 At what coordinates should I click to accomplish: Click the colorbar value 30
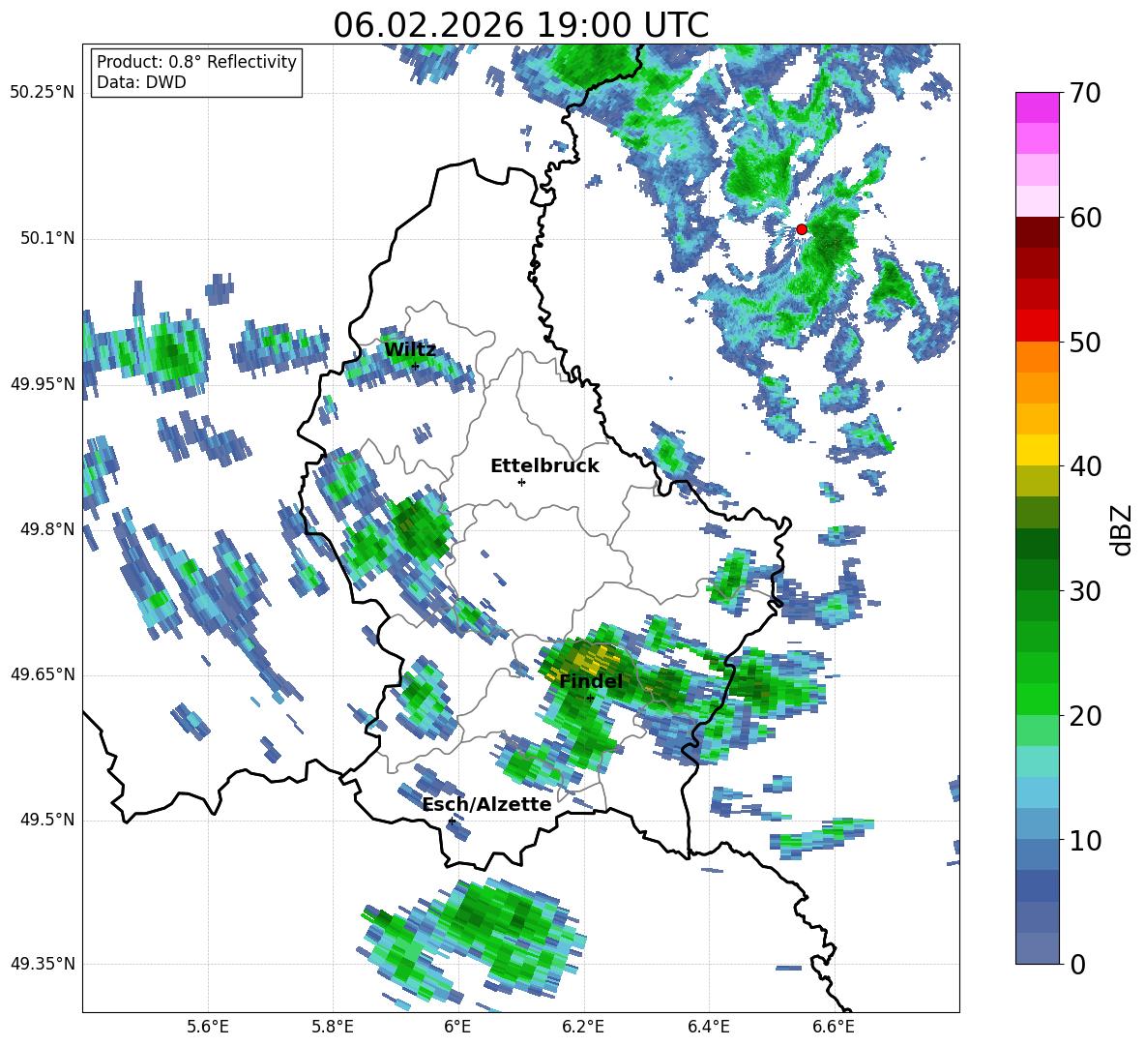click(1084, 591)
